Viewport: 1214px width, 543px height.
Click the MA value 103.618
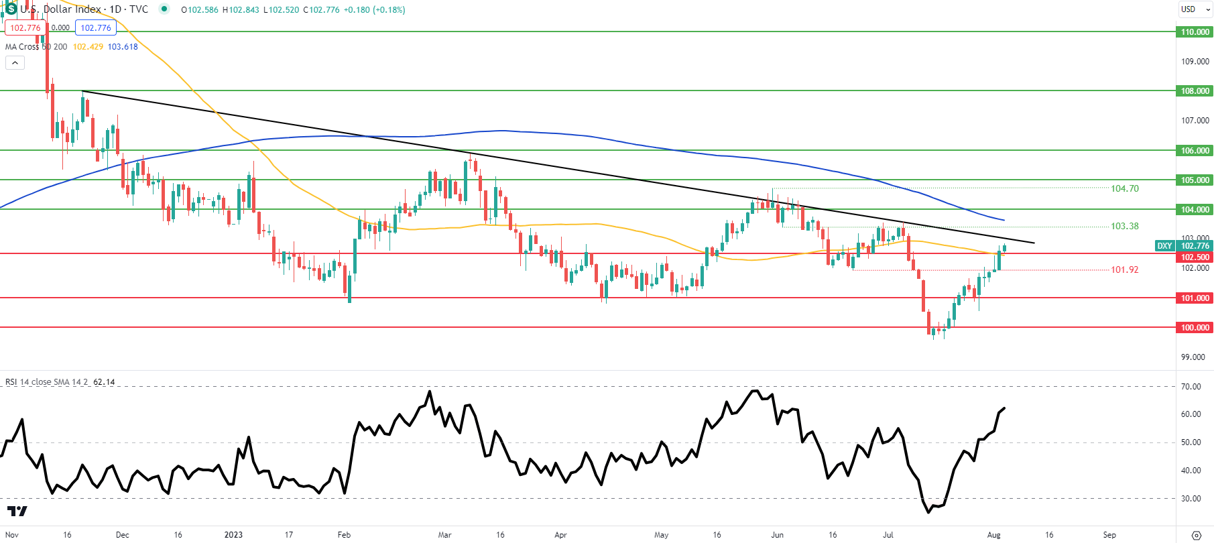click(123, 47)
